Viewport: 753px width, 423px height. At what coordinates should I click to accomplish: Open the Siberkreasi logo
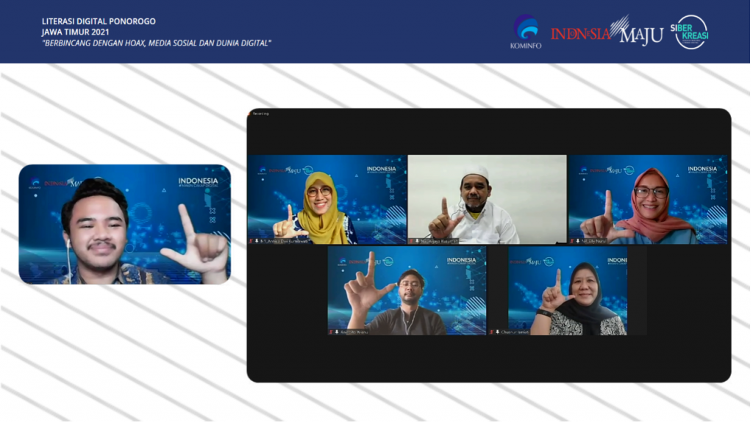click(691, 32)
